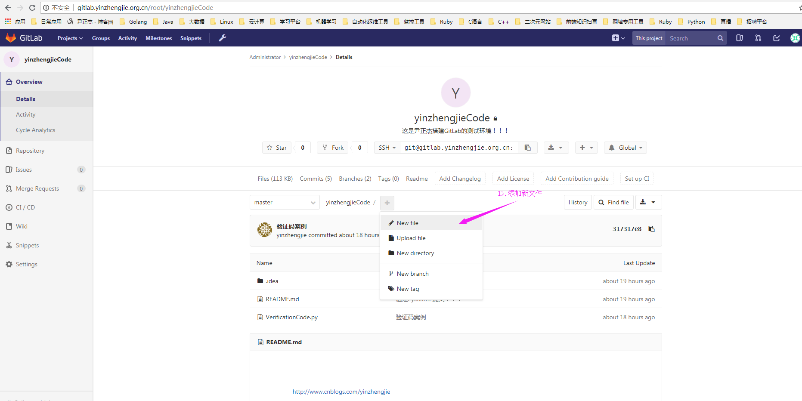The height and width of the screenshot is (401, 802).
Task: Expand the Projects dropdown in navbar
Action: pyautogui.click(x=70, y=38)
